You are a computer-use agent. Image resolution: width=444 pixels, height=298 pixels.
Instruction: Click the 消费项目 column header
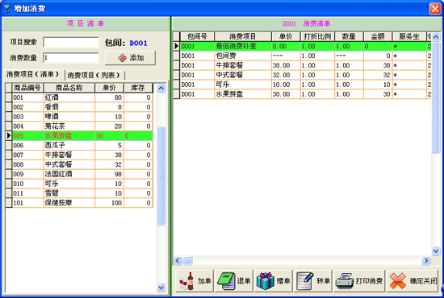pyautogui.click(x=243, y=36)
